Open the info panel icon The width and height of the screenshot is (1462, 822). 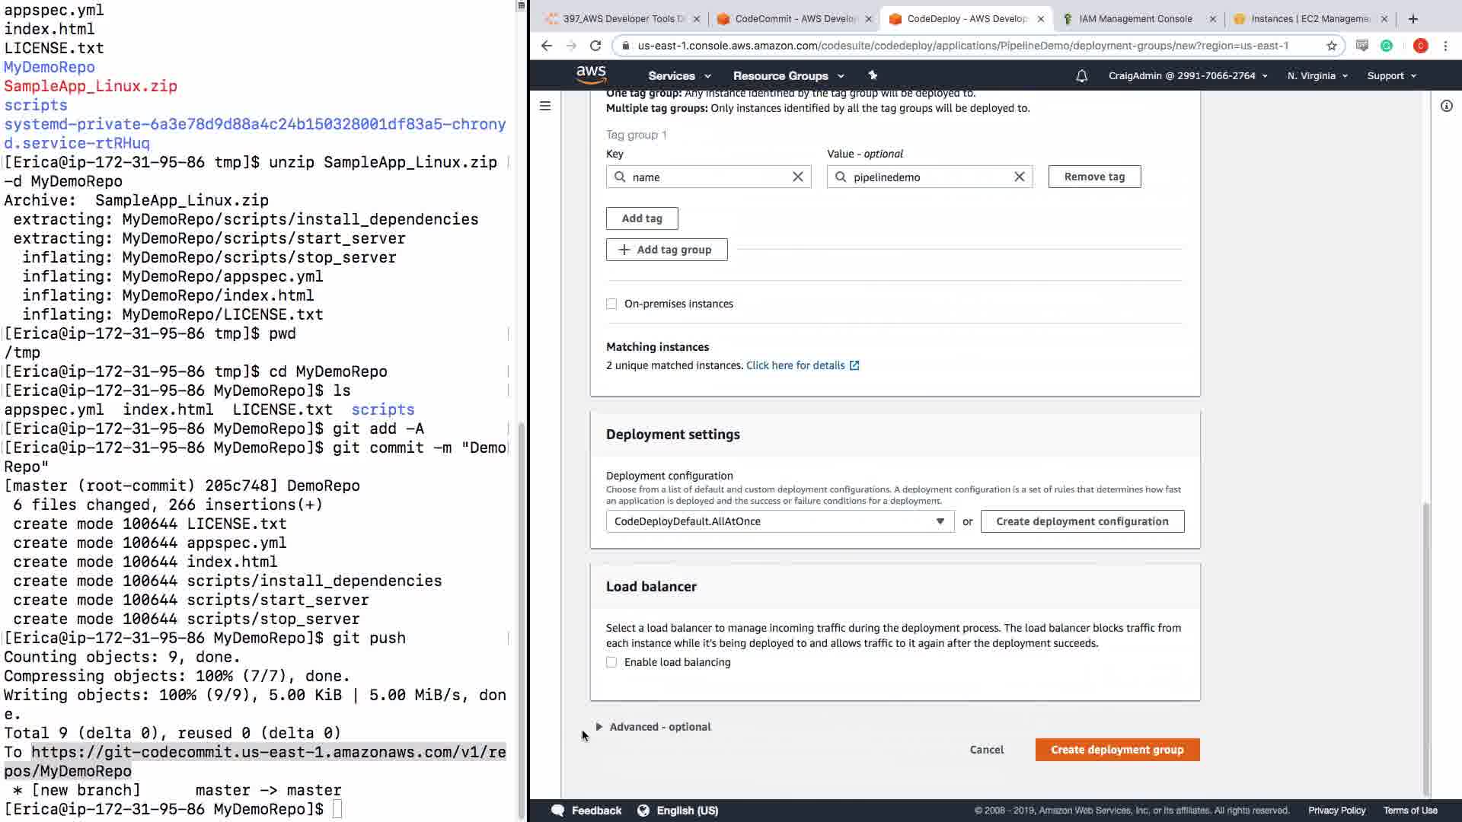tap(1446, 107)
